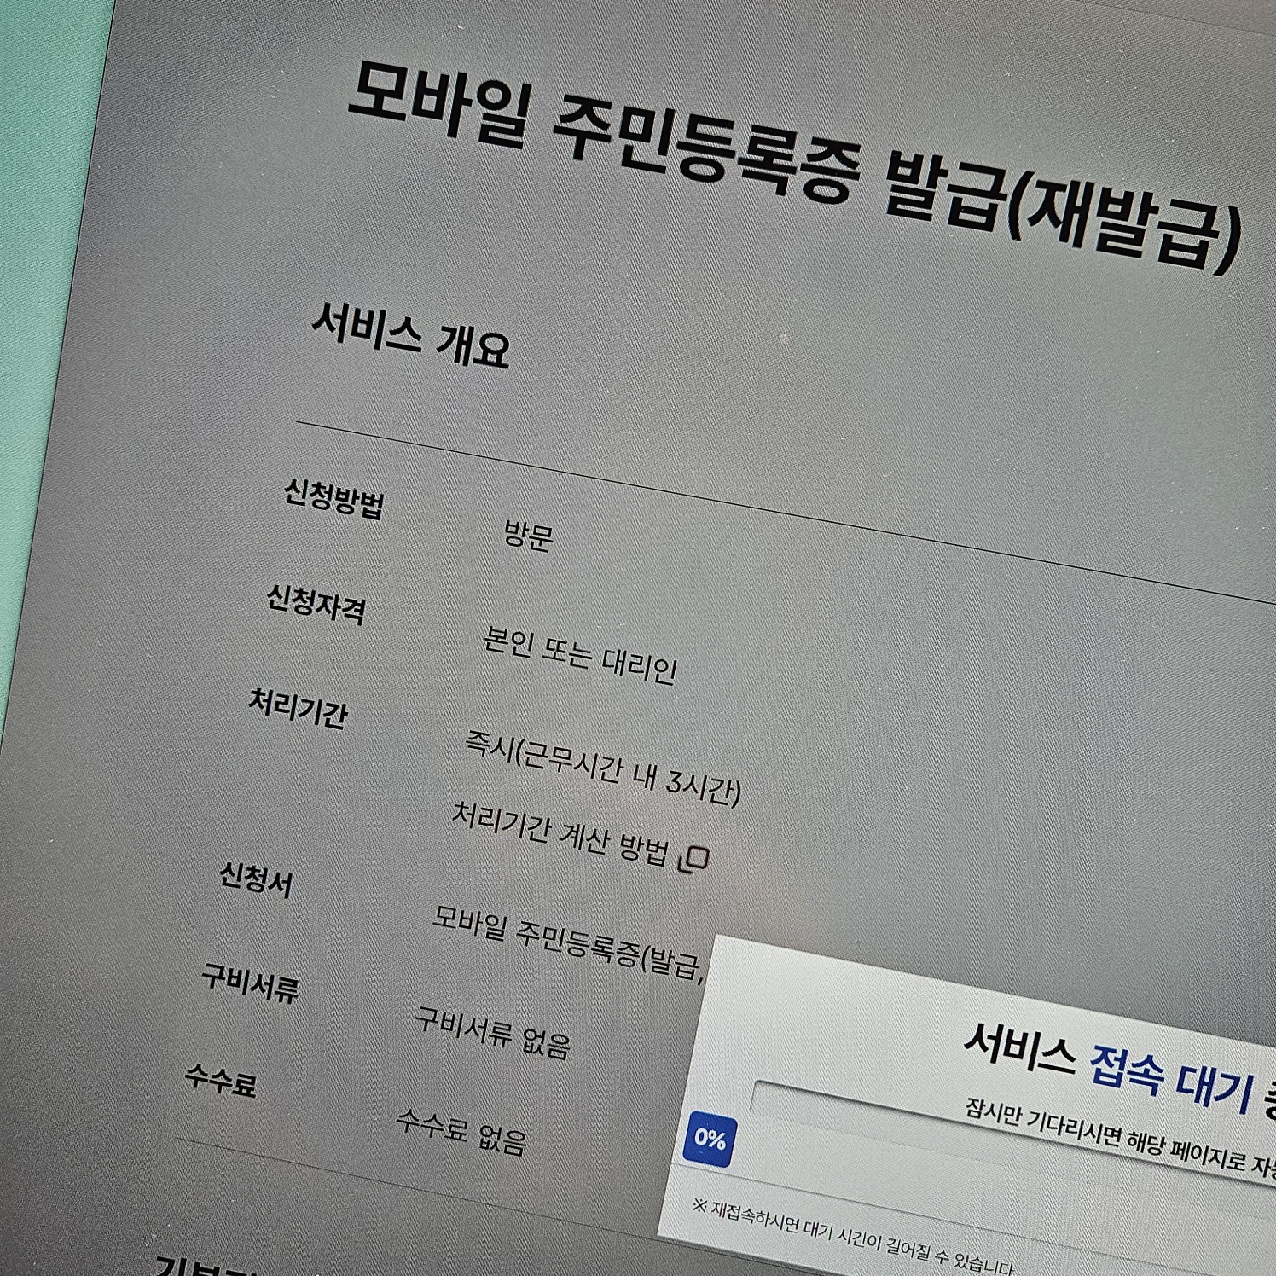The height and width of the screenshot is (1276, 1276).
Task: Click the 0% progress badge
Action: coord(710,1139)
